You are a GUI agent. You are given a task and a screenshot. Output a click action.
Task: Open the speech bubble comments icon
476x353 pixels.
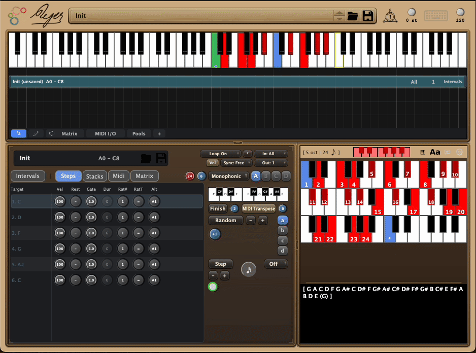click(x=448, y=152)
